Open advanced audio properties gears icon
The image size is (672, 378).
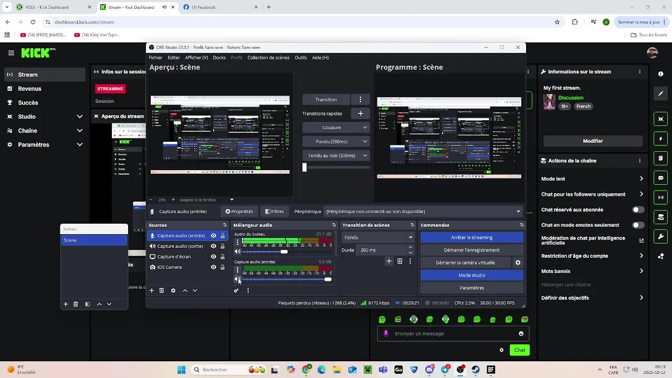pyautogui.click(x=236, y=290)
